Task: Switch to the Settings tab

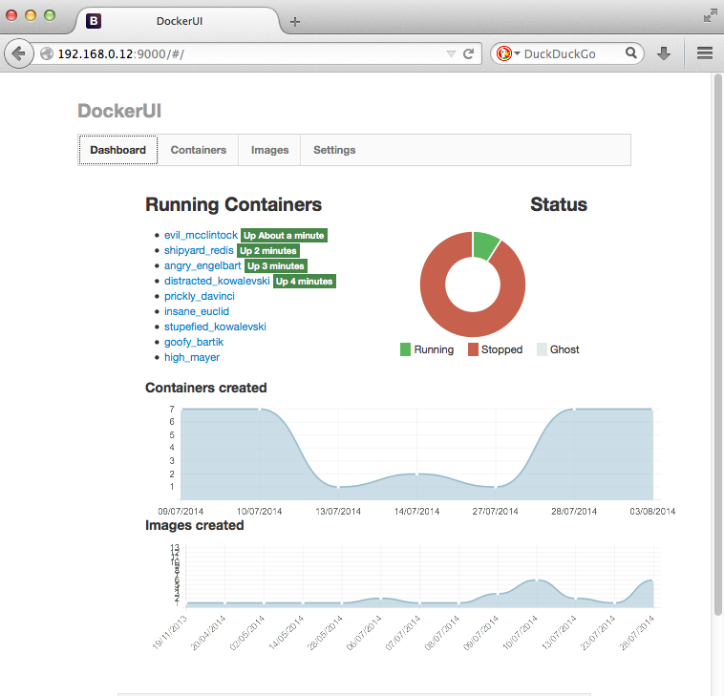Action: 334,150
